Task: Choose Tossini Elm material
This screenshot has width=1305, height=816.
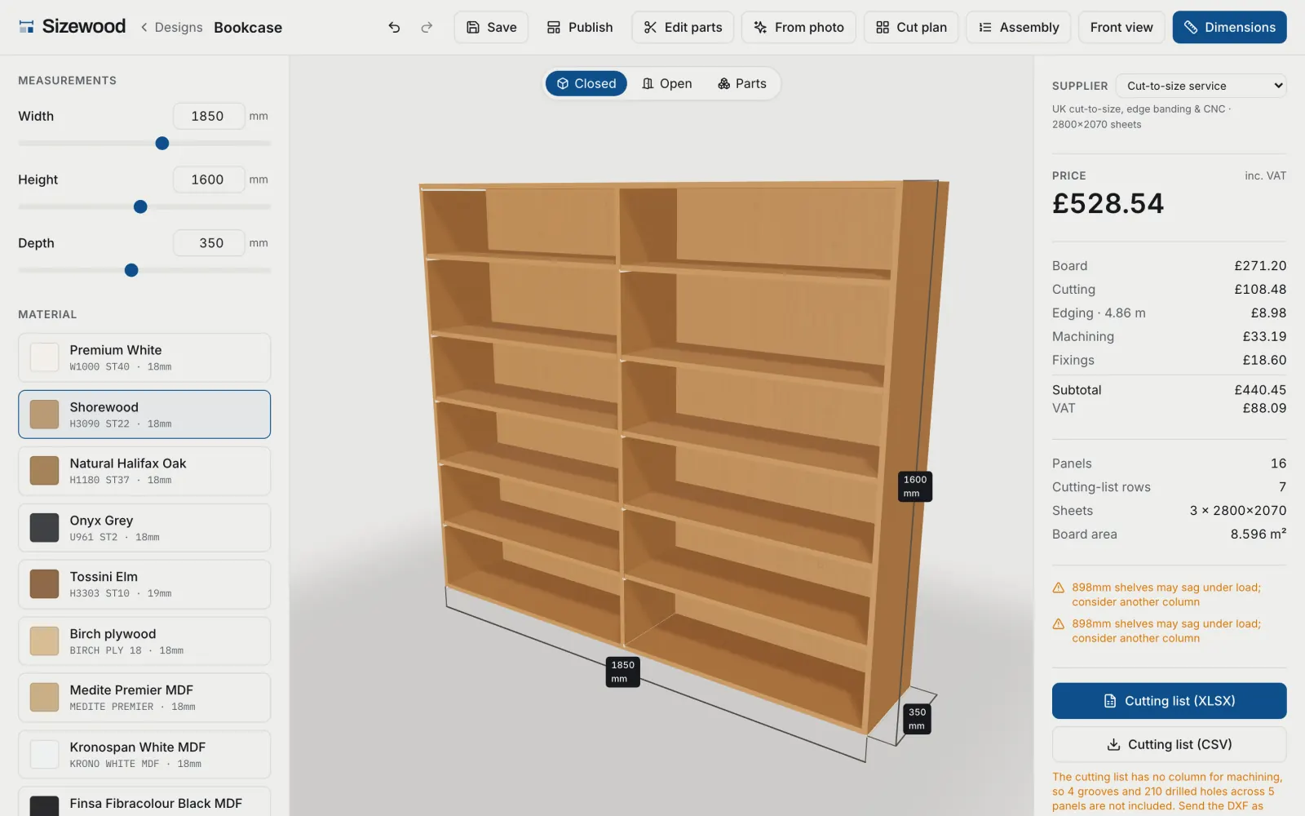Action: tap(144, 584)
